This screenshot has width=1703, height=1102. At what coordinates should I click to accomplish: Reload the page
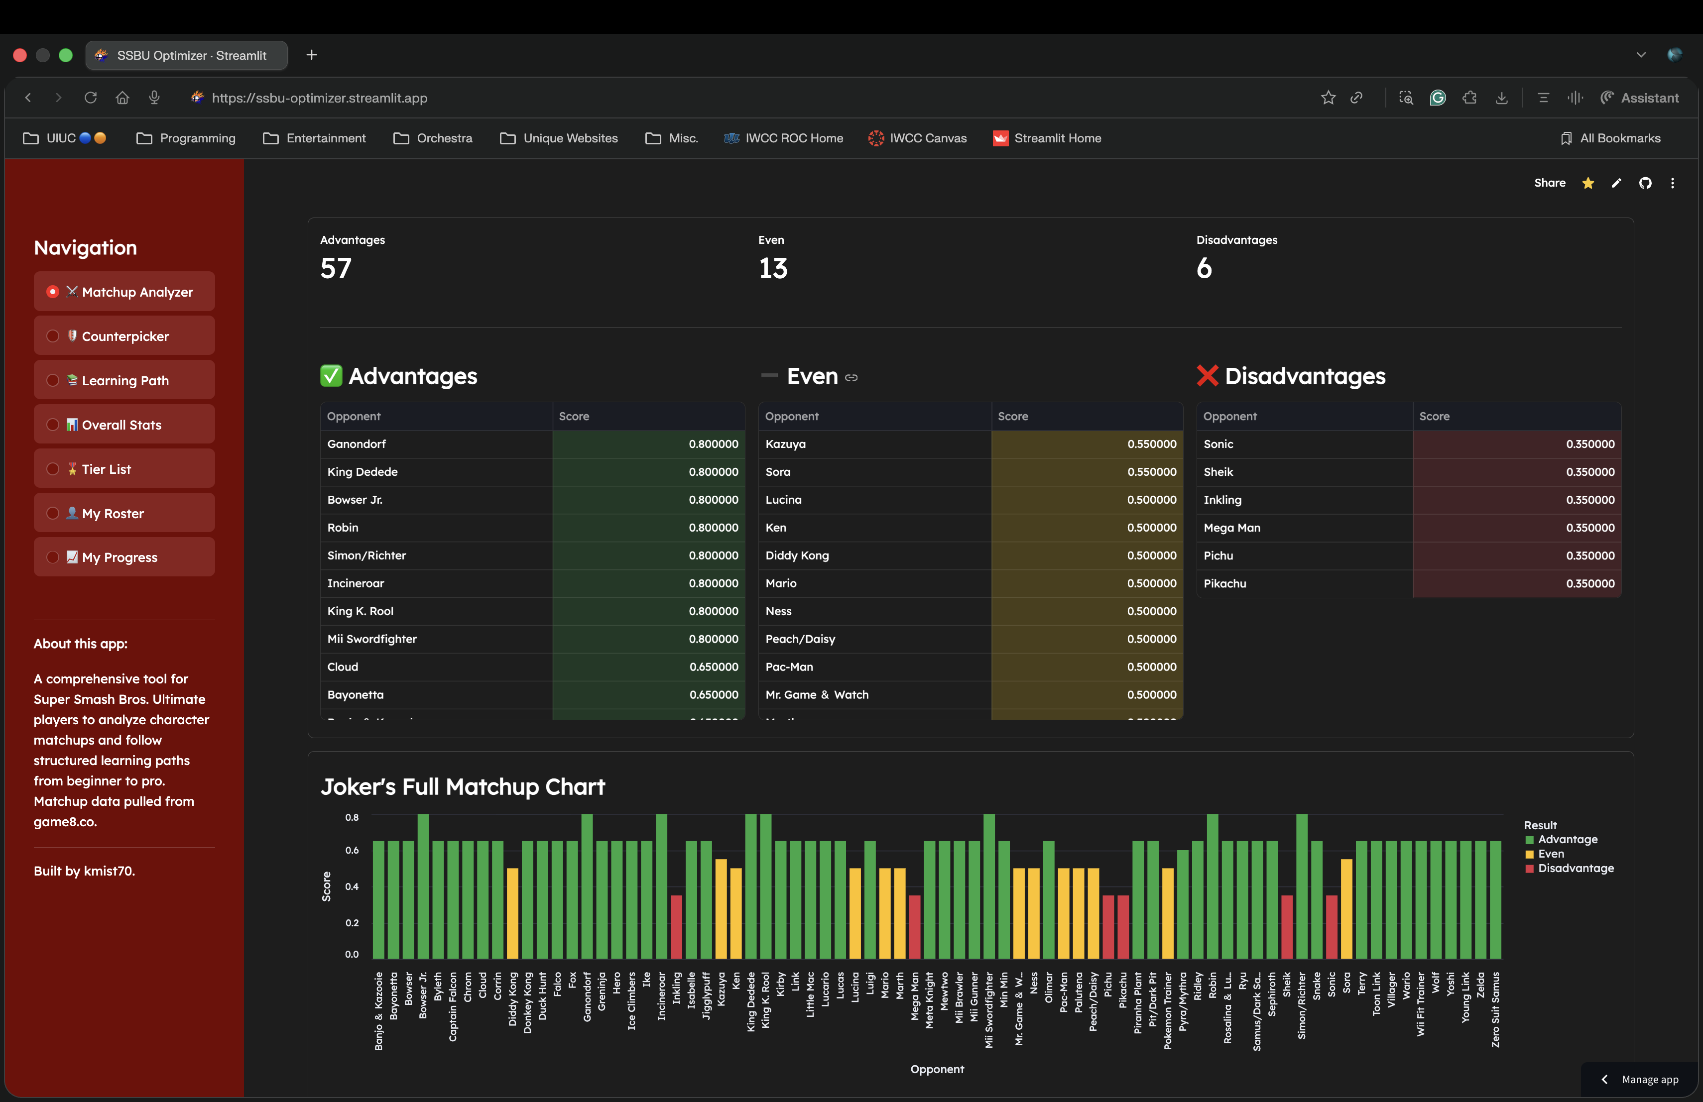pos(90,98)
